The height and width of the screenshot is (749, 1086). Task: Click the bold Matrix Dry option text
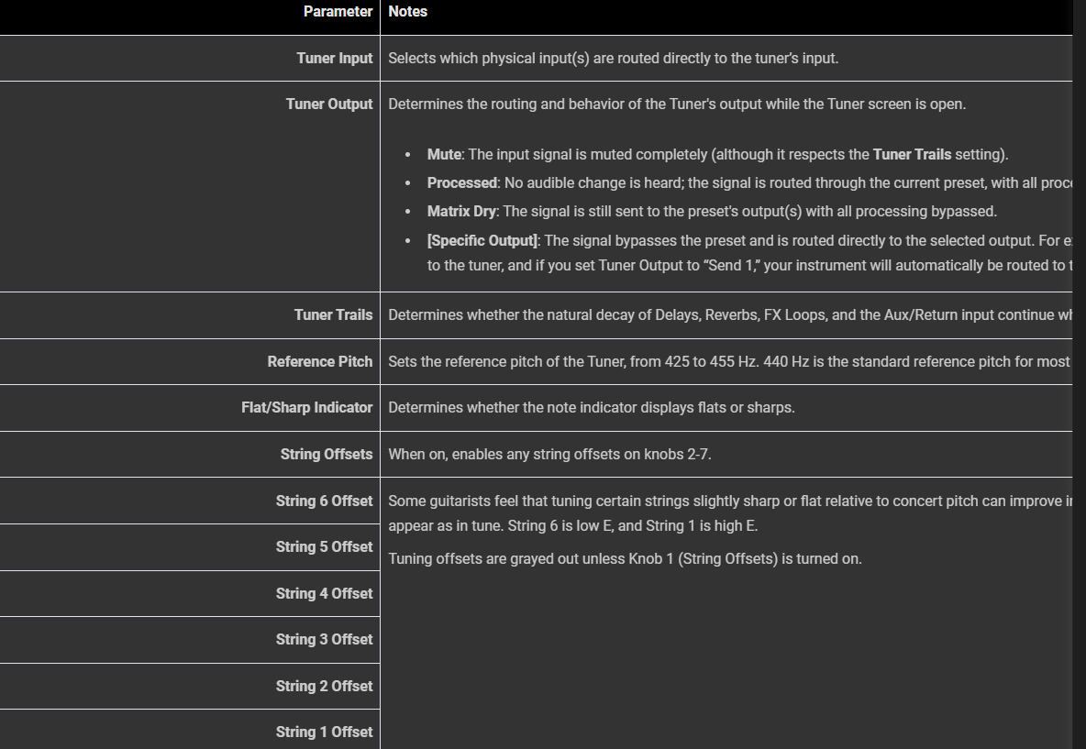point(461,211)
